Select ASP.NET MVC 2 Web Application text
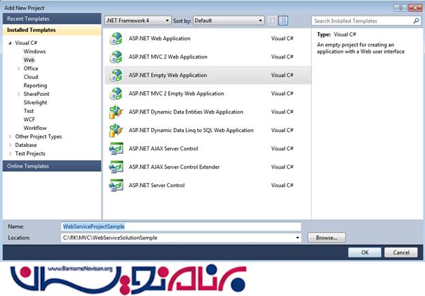The width and height of the screenshot is (425, 296). click(x=168, y=57)
